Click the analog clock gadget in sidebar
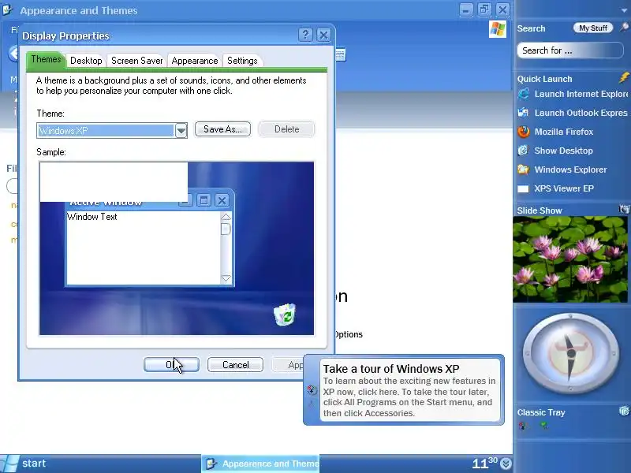The image size is (631, 473). click(x=570, y=352)
